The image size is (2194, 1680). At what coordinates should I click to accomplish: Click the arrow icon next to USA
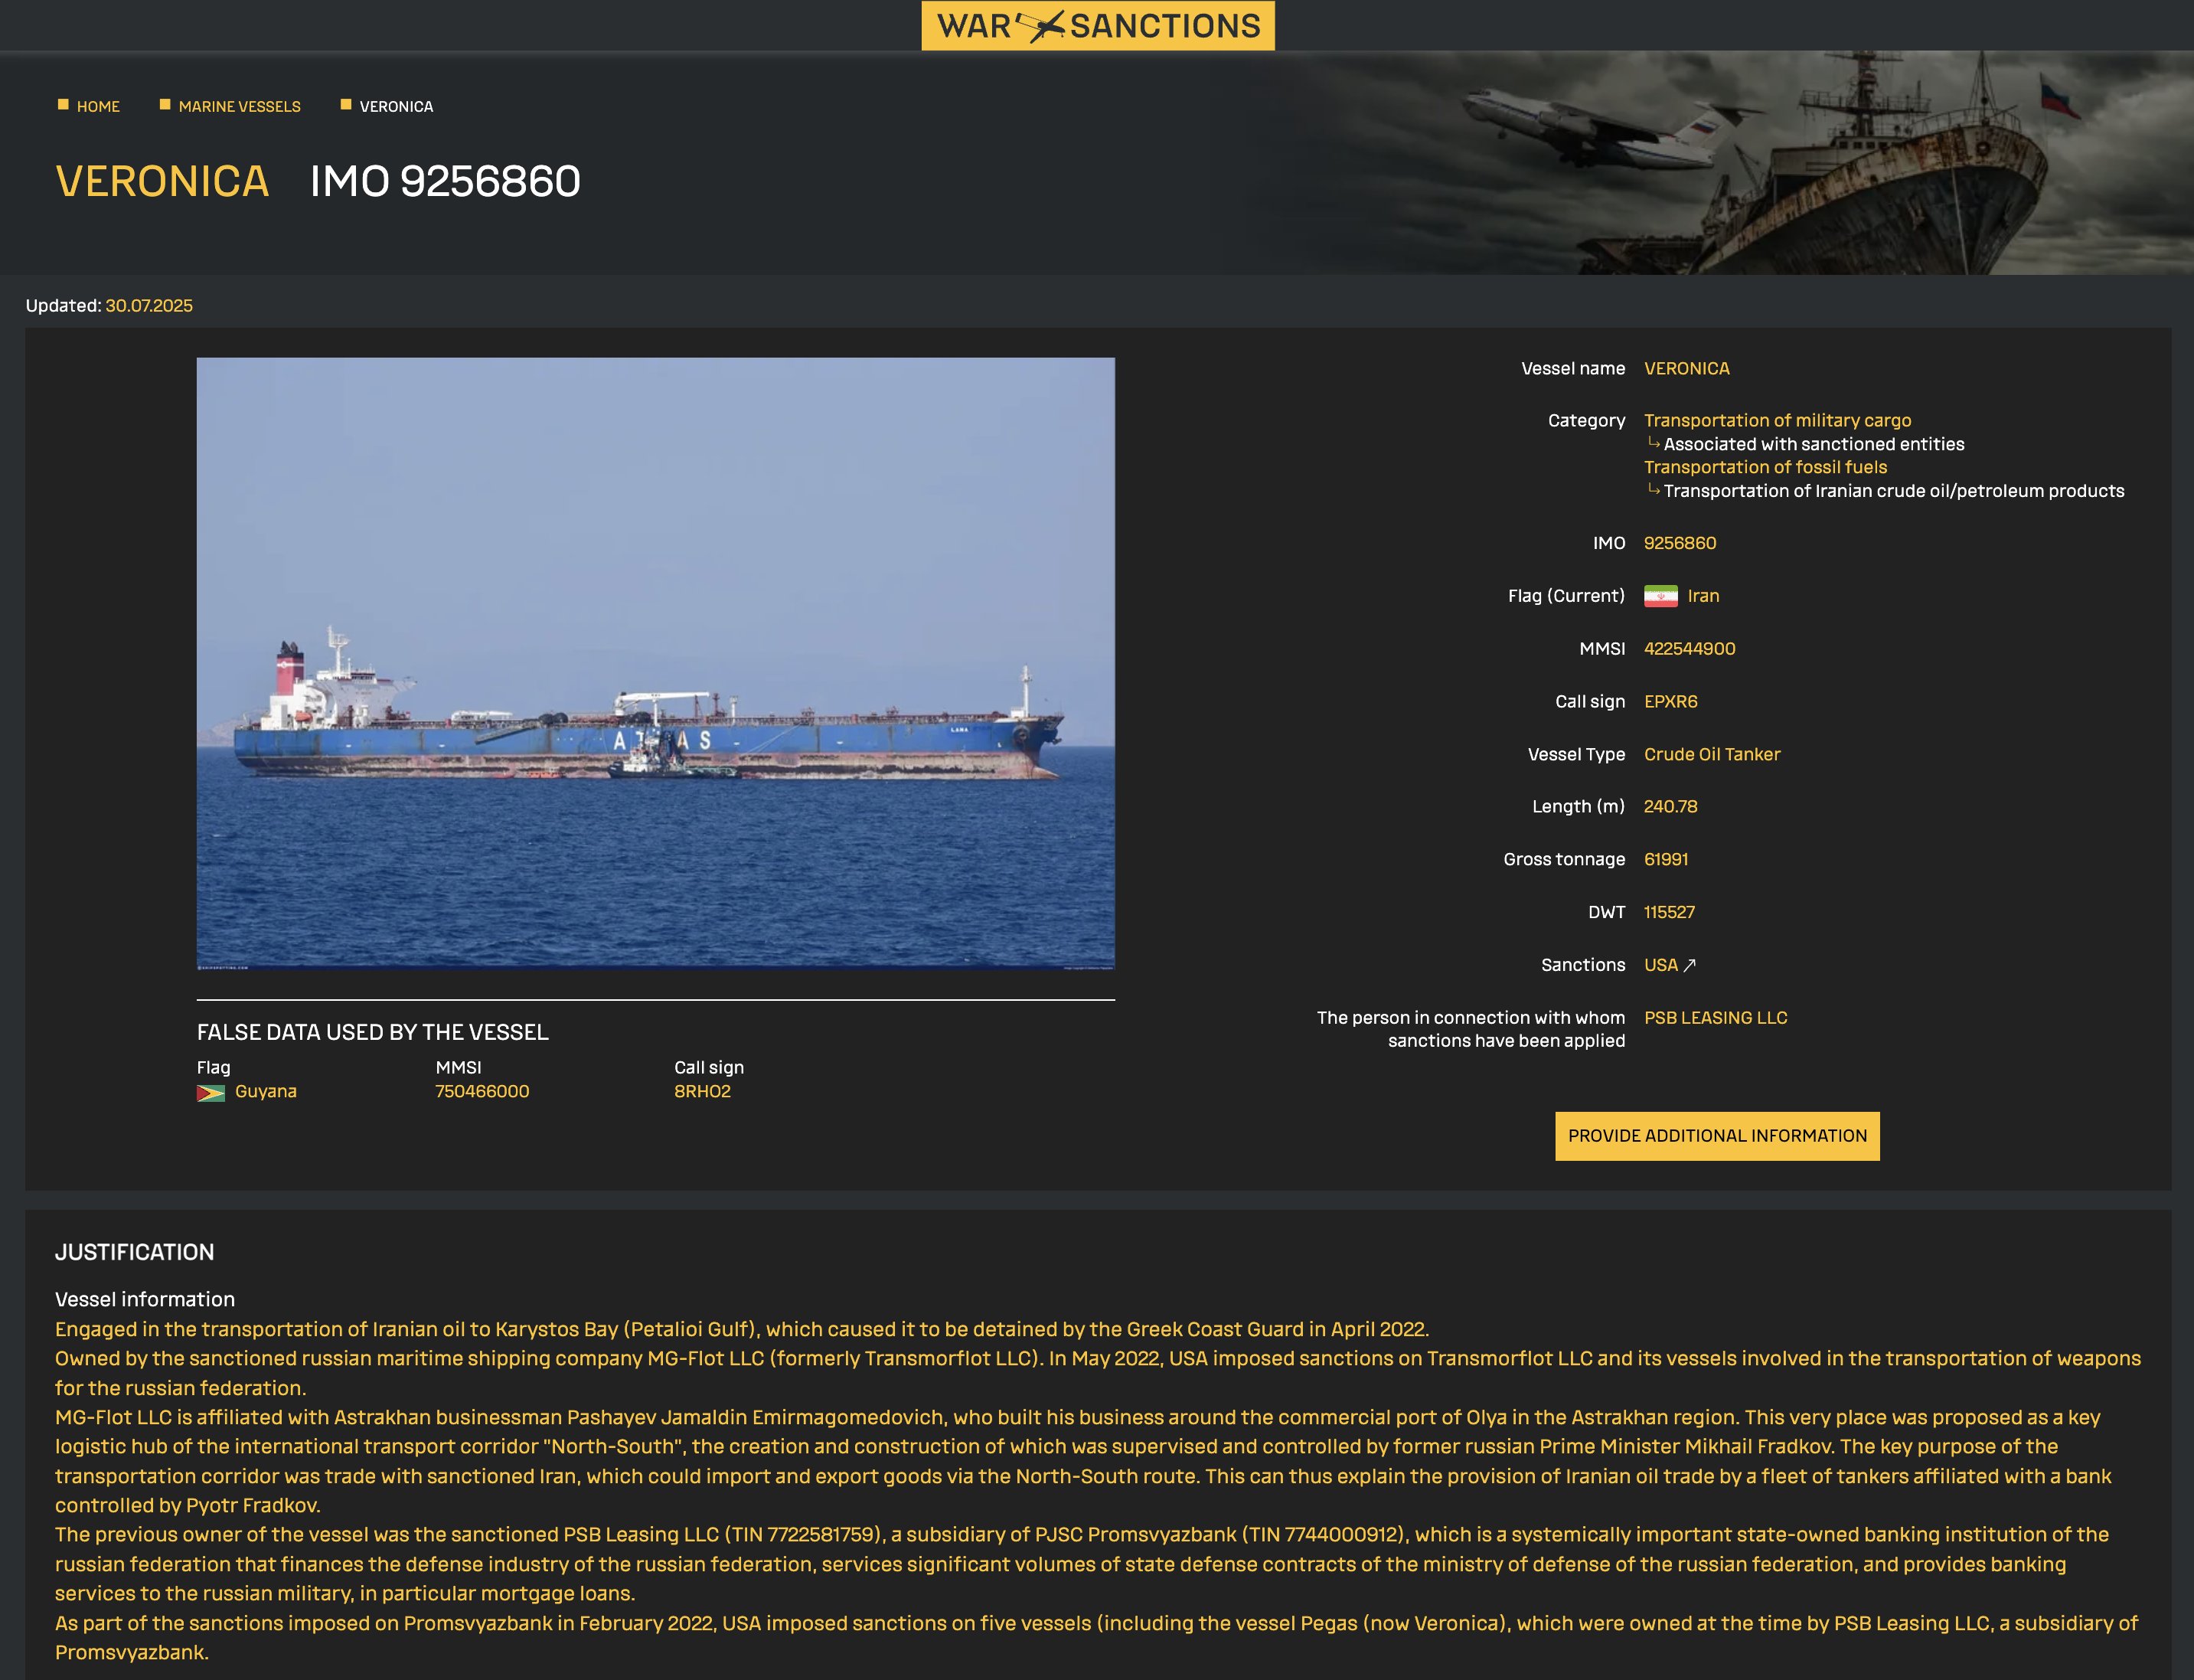click(x=1690, y=965)
